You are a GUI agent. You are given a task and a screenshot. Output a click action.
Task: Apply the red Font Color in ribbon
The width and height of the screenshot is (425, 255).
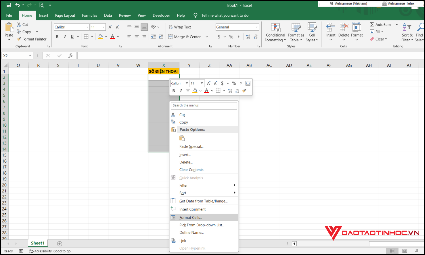(112, 37)
